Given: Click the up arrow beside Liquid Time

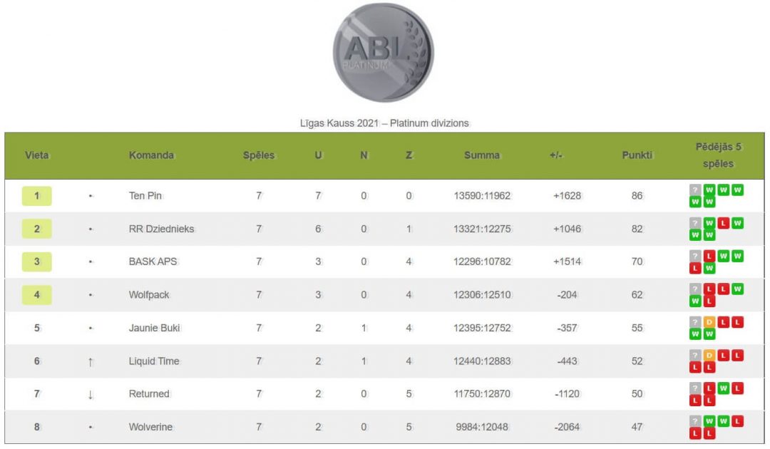Looking at the screenshot, I should (91, 362).
